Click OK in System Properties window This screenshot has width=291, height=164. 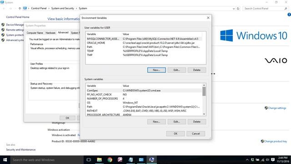point(67,118)
